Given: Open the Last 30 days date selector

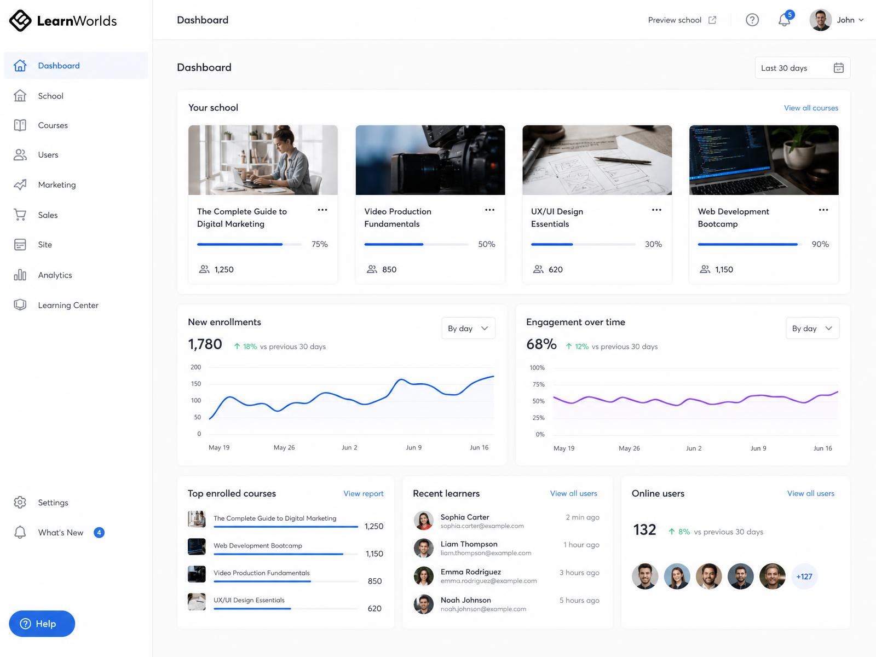Looking at the screenshot, I should [x=802, y=68].
